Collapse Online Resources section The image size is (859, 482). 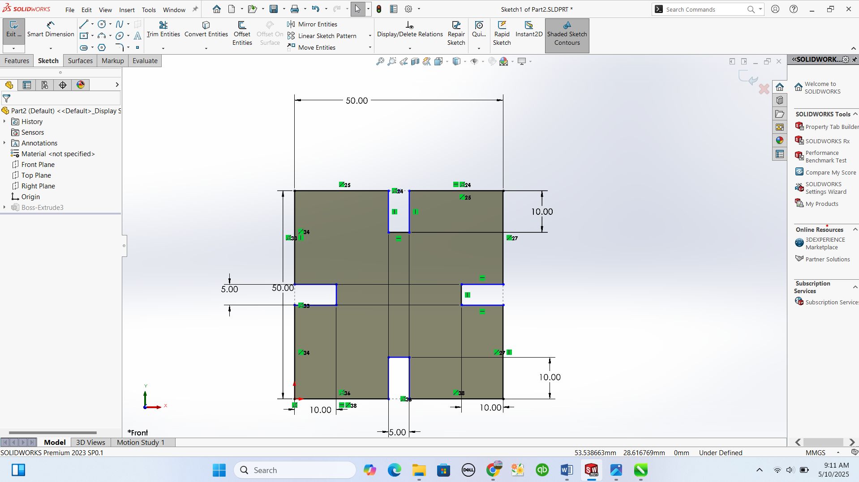pos(855,230)
